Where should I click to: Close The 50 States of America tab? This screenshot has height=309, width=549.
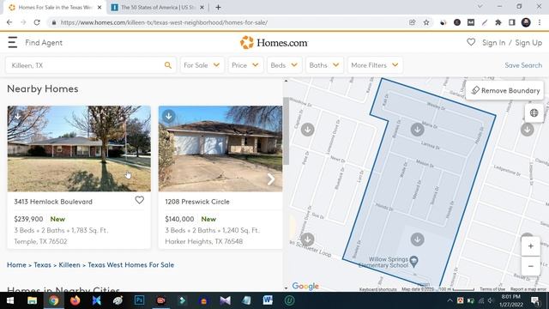coord(202,7)
